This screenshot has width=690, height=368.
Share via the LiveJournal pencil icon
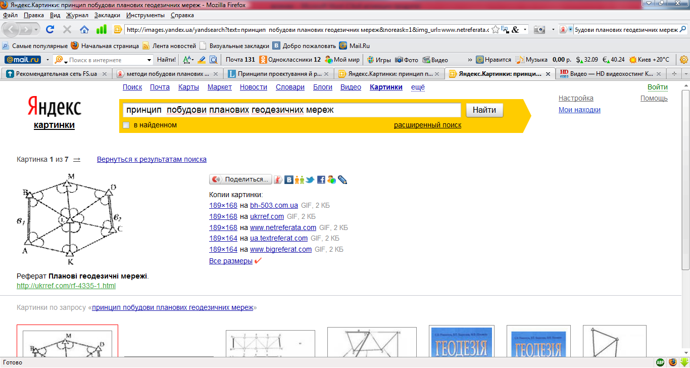pos(342,179)
